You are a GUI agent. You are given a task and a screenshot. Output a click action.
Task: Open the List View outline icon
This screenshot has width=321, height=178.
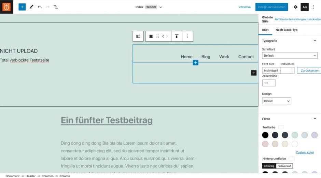[56, 7]
